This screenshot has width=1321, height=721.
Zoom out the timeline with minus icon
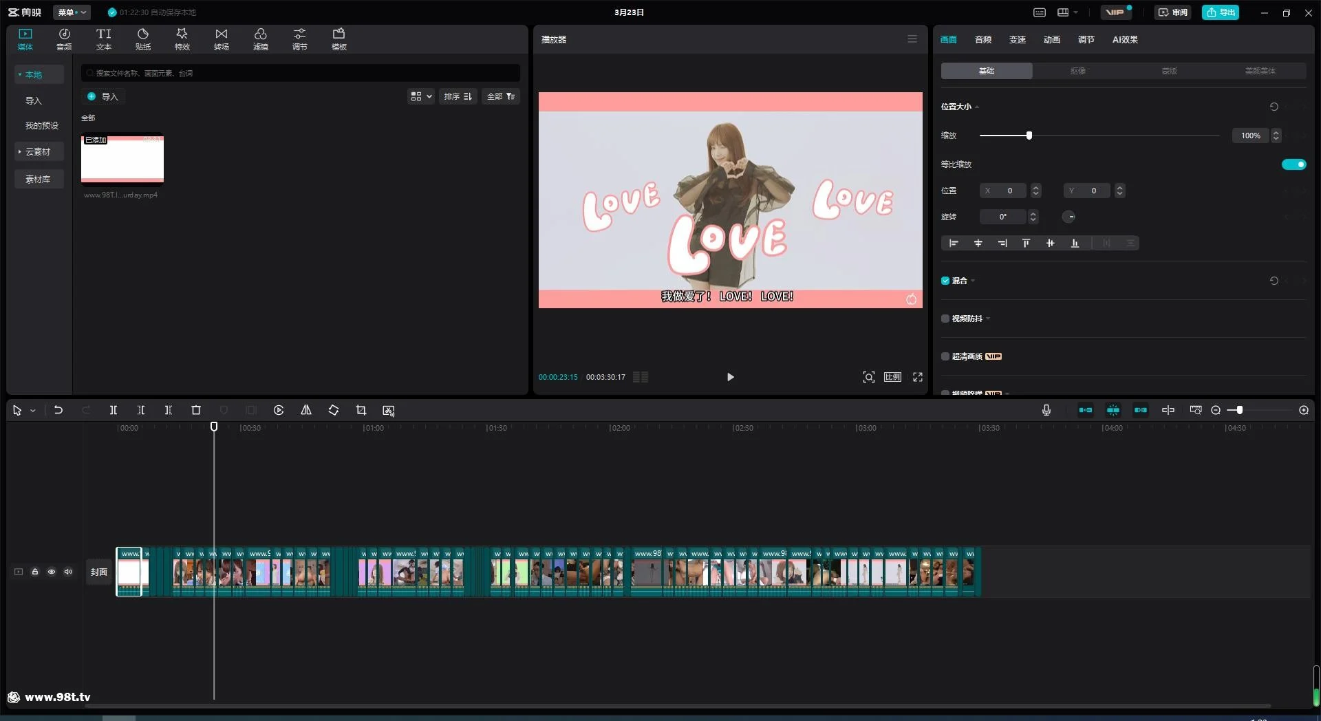[x=1216, y=410]
